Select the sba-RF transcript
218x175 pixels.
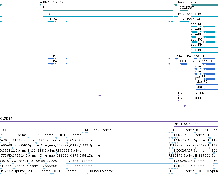coord(204,37)
